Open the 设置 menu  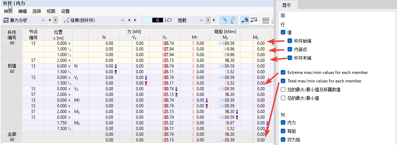coord(65,11)
